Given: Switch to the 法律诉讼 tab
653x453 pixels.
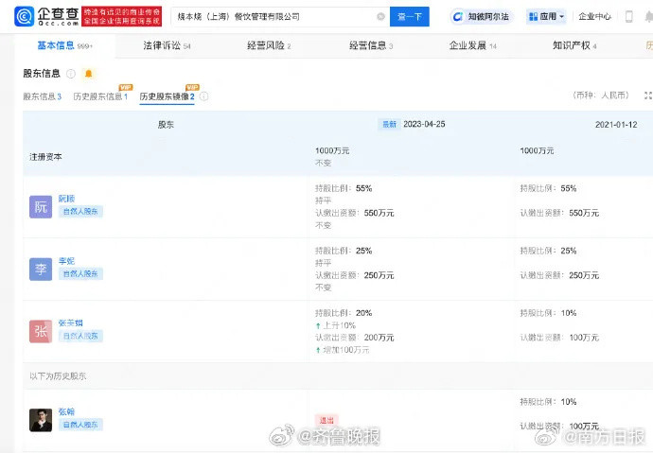Looking at the screenshot, I should tap(167, 45).
